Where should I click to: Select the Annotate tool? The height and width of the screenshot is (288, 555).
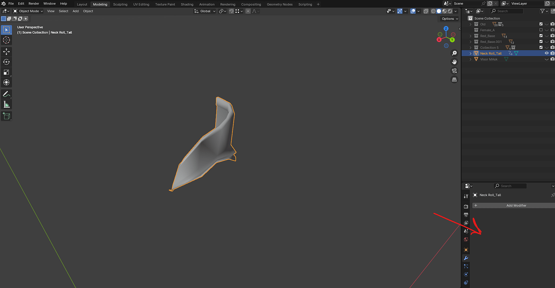[x=6, y=94]
